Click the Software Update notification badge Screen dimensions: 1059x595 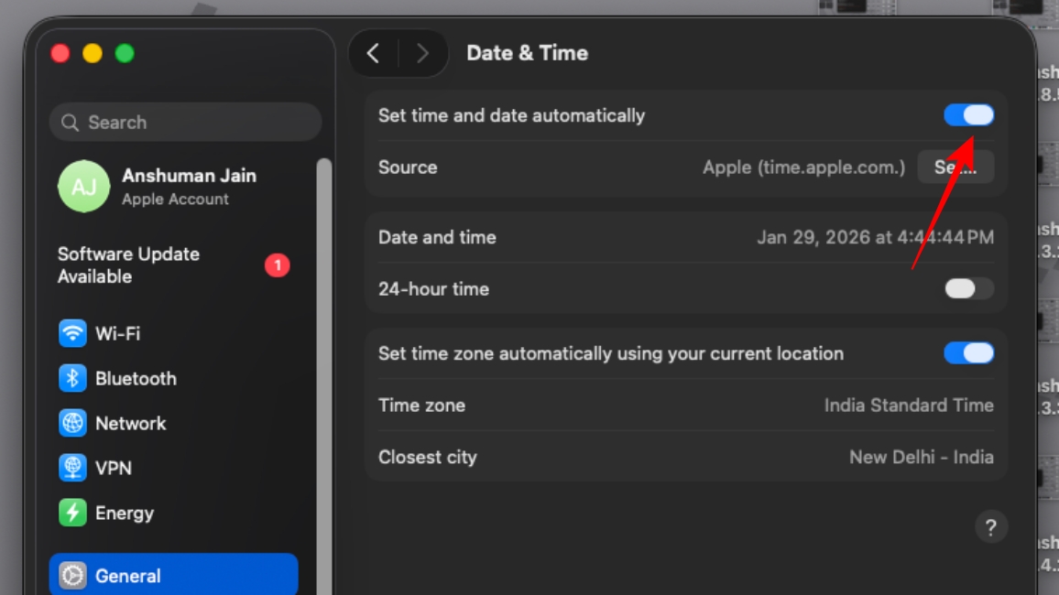pos(277,265)
